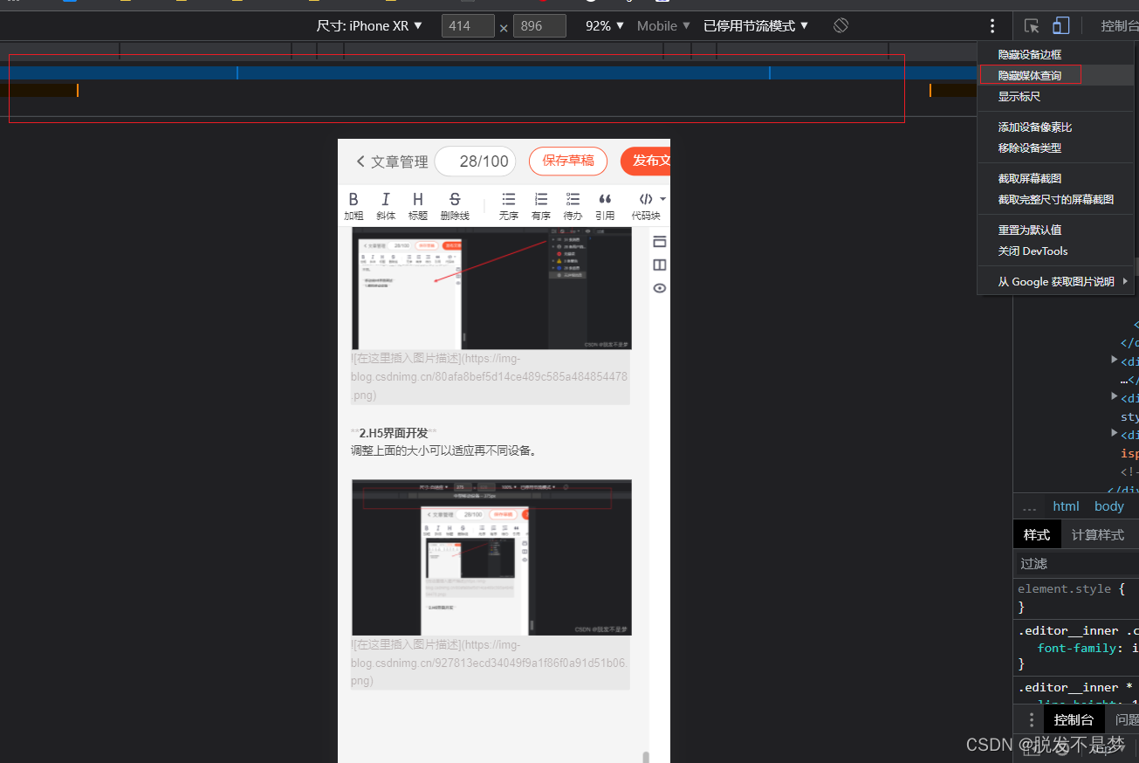Select menu item 移除设备类型
This screenshot has height=763, width=1139.
[1055, 148]
